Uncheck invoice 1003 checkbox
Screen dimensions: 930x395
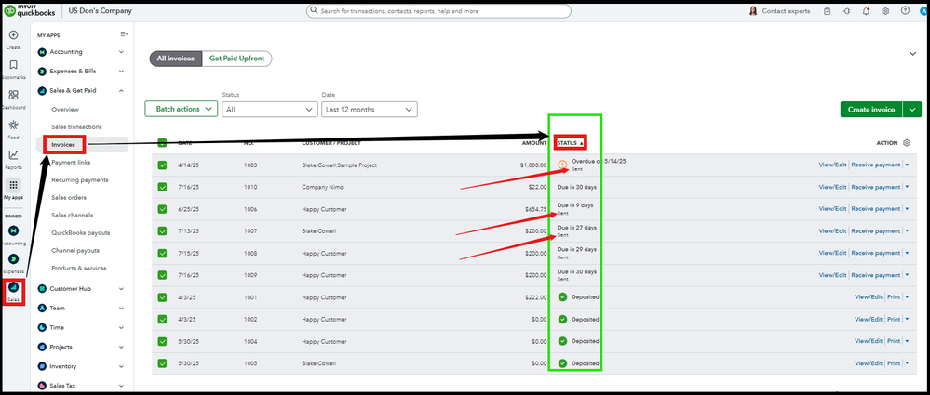163,165
